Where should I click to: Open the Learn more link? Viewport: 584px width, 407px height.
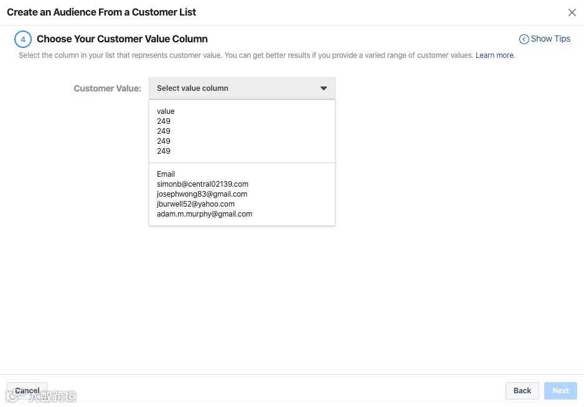tap(495, 55)
